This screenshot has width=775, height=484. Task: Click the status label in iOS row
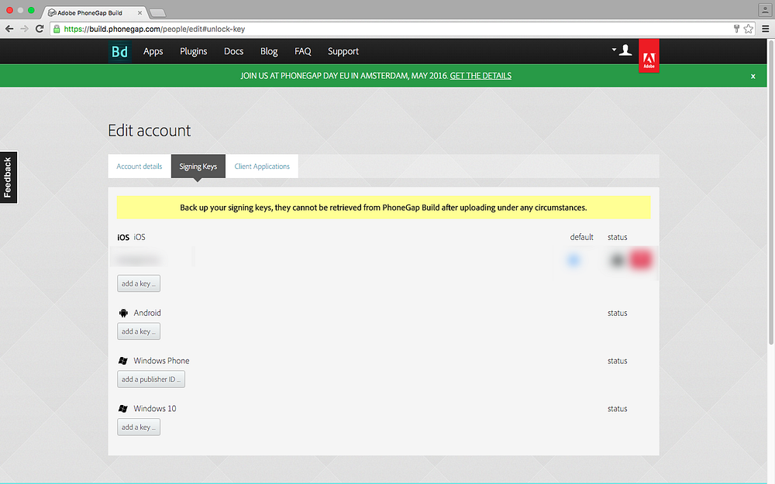[x=618, y=237]
